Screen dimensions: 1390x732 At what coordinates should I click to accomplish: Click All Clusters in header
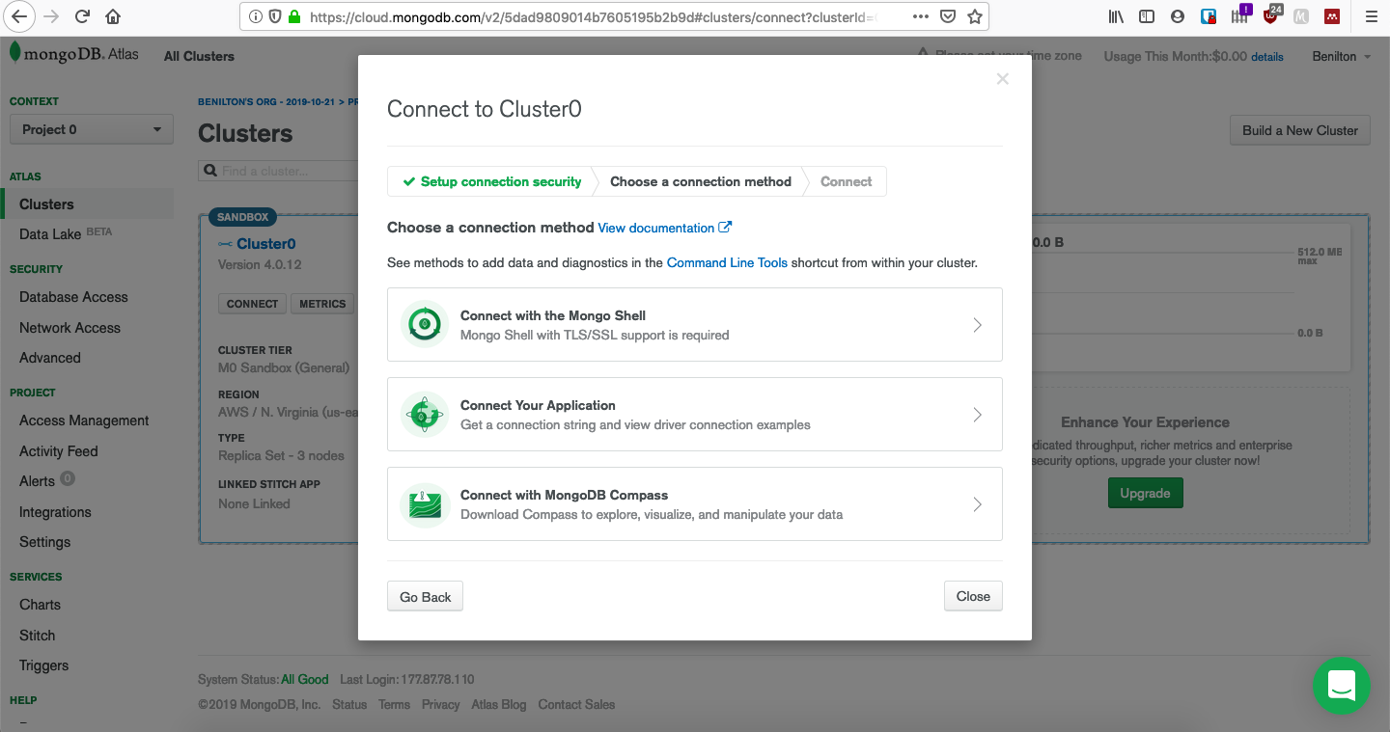click(199, 56)
